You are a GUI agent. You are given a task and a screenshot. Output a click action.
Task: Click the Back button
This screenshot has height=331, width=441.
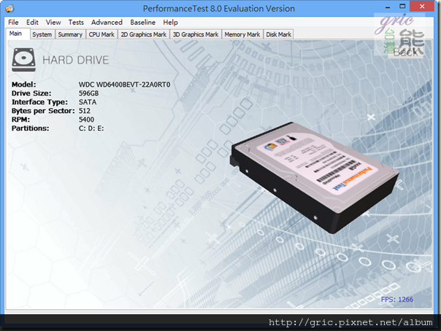[x=405, y=52]
